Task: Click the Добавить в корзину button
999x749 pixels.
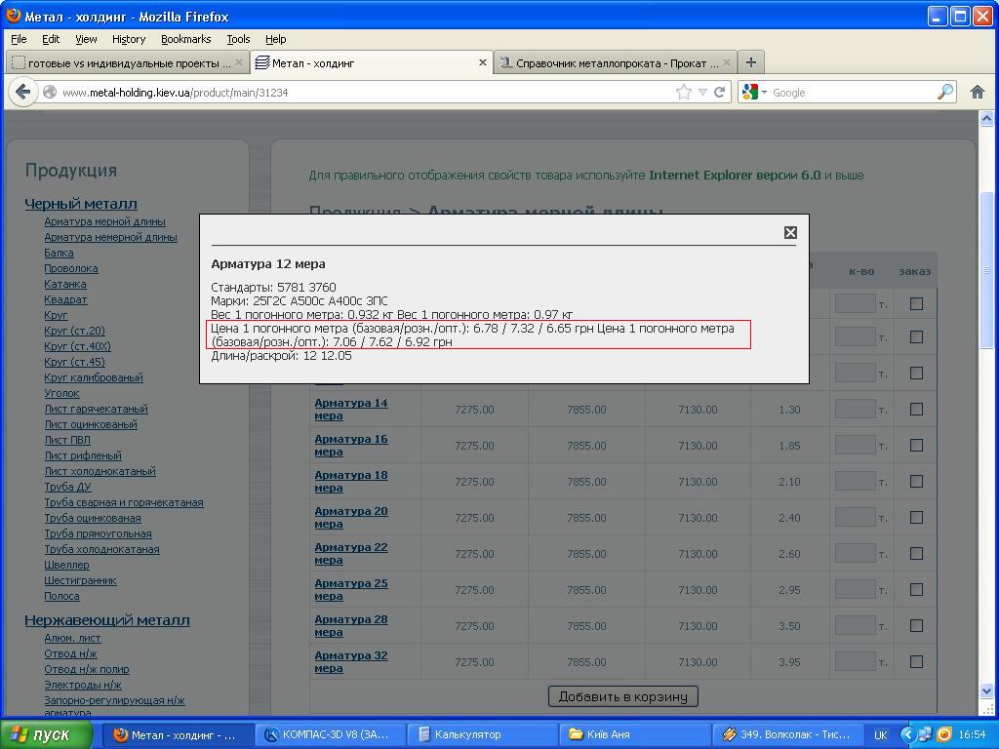Action: coord(623,696)
